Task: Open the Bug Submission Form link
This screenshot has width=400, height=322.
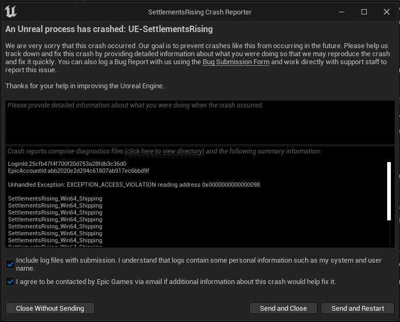Action: coord(235,62)
